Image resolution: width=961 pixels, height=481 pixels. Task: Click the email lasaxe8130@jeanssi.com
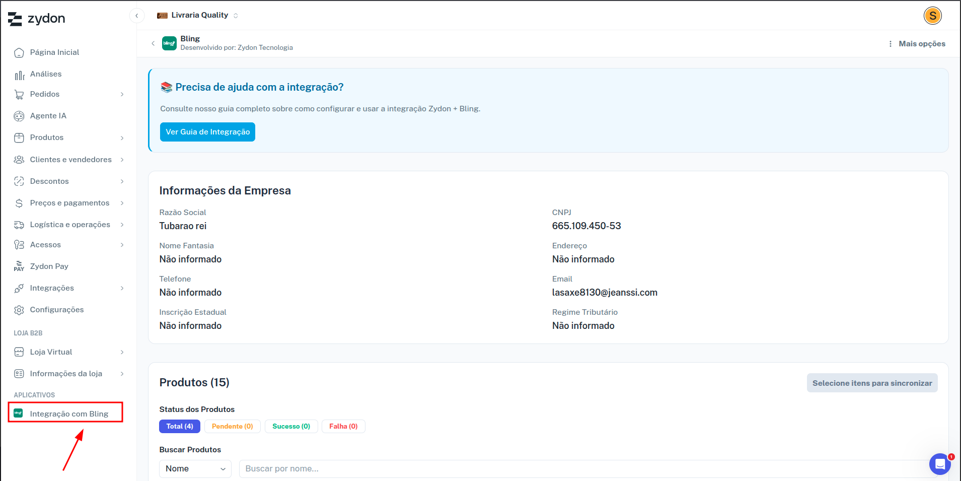pos(605,293)
